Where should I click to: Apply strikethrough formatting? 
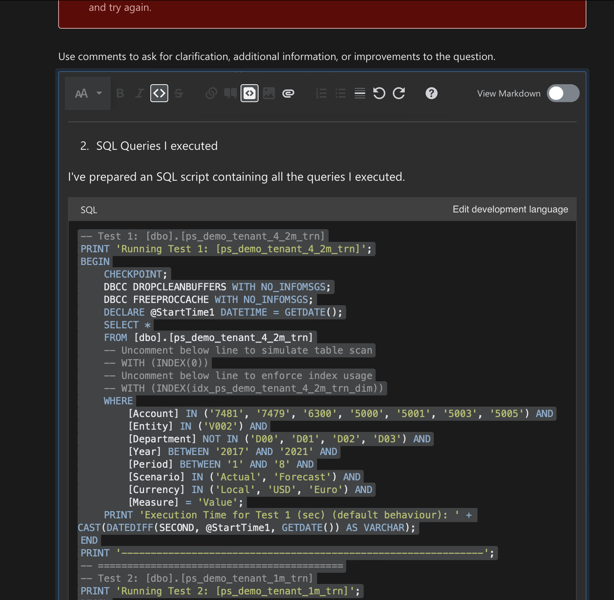point(179,94)
